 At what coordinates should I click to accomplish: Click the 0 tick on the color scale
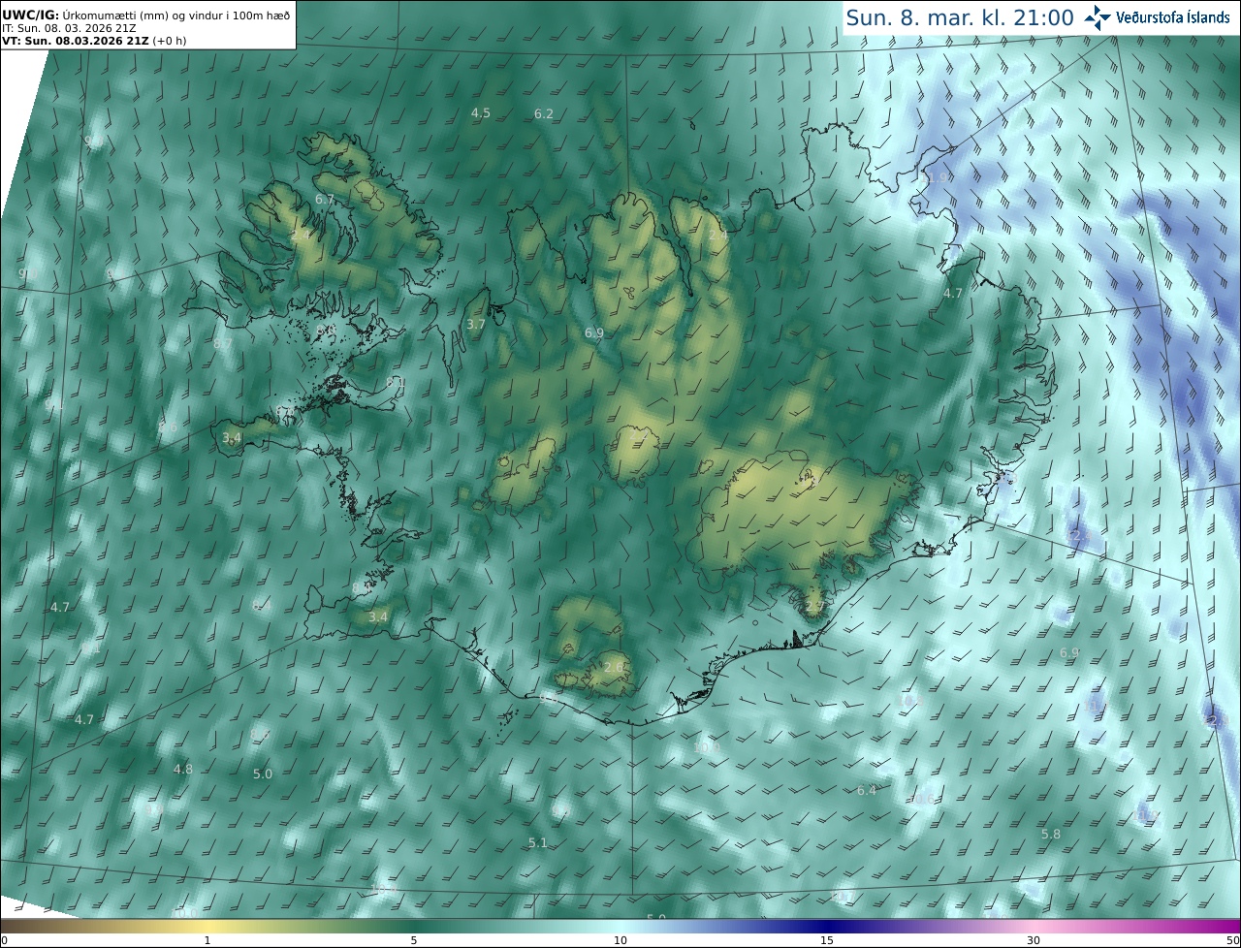[x=4, y=940]
